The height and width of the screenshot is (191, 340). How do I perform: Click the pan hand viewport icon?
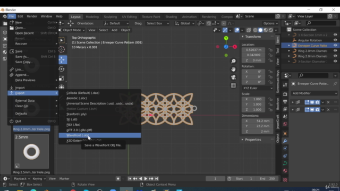(x=233, y=70)
